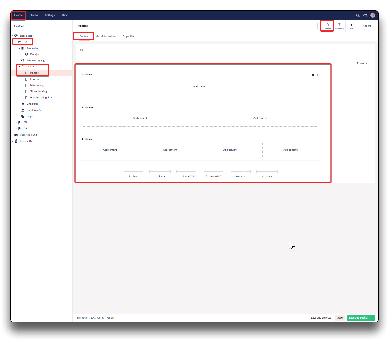Click the Title input field
Viewport: 389px width, 341px height.
coord(179,50)
